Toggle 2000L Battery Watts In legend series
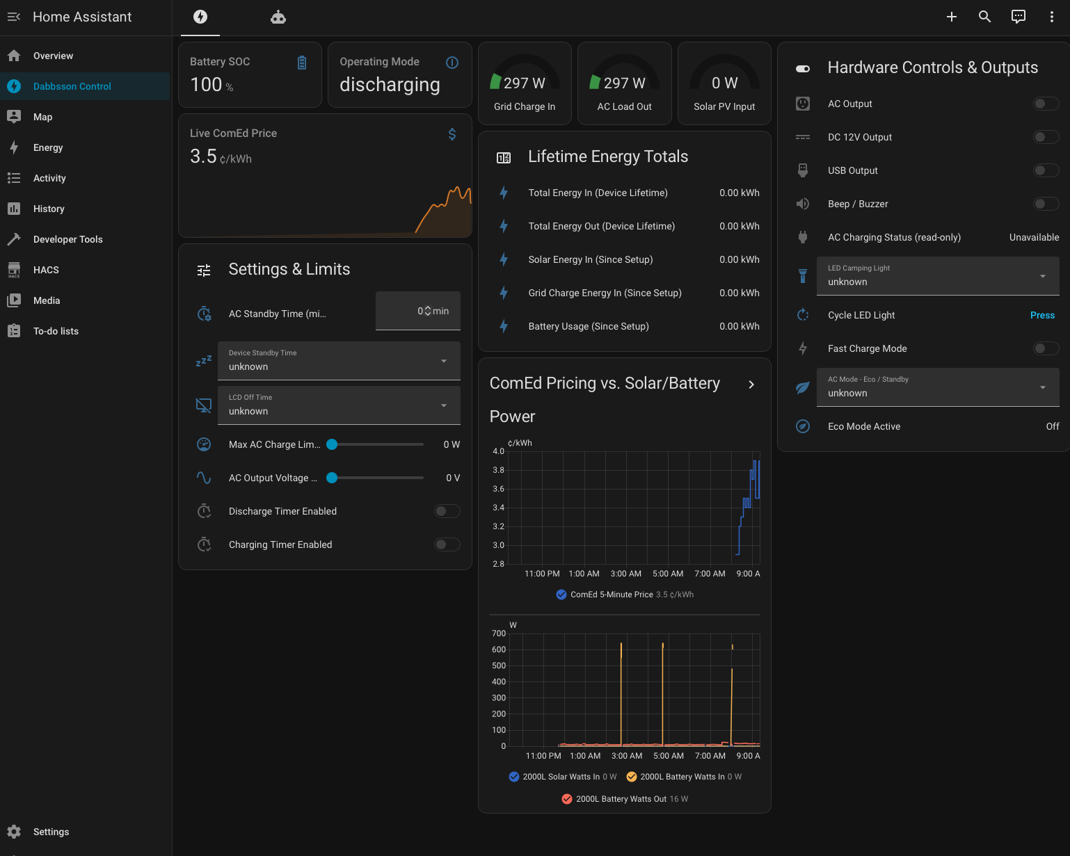The width and height of the screenshot is (1070, 856). coord(684,777)
